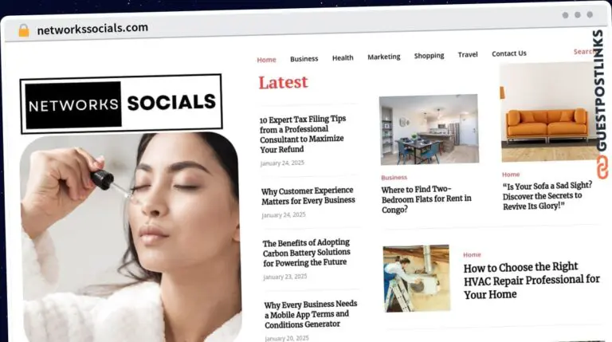The height and width of the screenshot is (342, 612).
Task: Select the Marketing menu item
Action: point(383,57)
